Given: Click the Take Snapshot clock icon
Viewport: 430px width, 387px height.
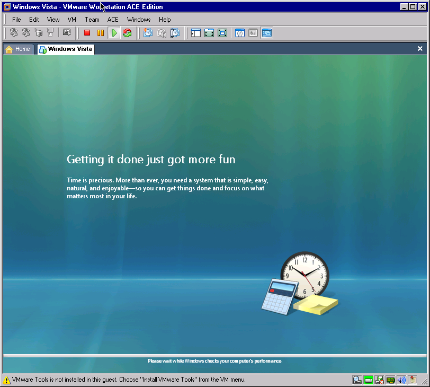Looking at the screenshot, I should (x=148, y=33).
